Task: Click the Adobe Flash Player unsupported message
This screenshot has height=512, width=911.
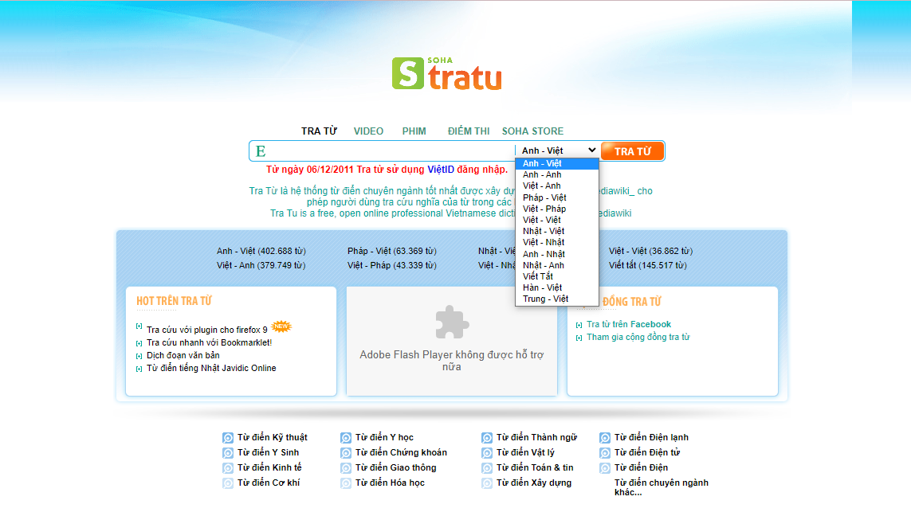Action: [451, 361]
